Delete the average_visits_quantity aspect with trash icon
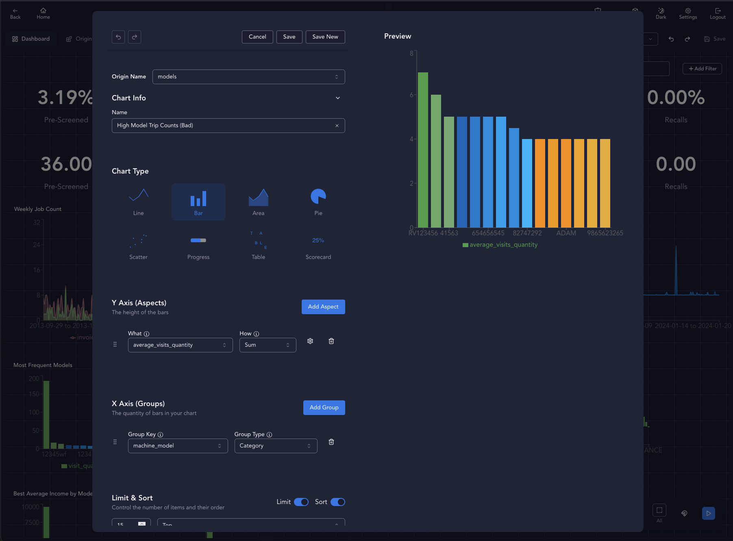 331,341
